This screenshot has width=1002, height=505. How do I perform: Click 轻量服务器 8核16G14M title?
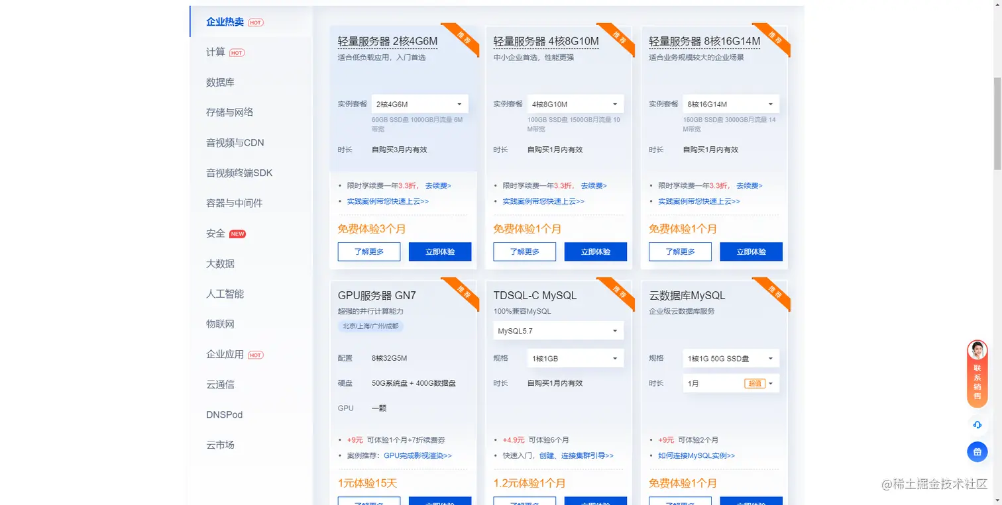point(704,42)
